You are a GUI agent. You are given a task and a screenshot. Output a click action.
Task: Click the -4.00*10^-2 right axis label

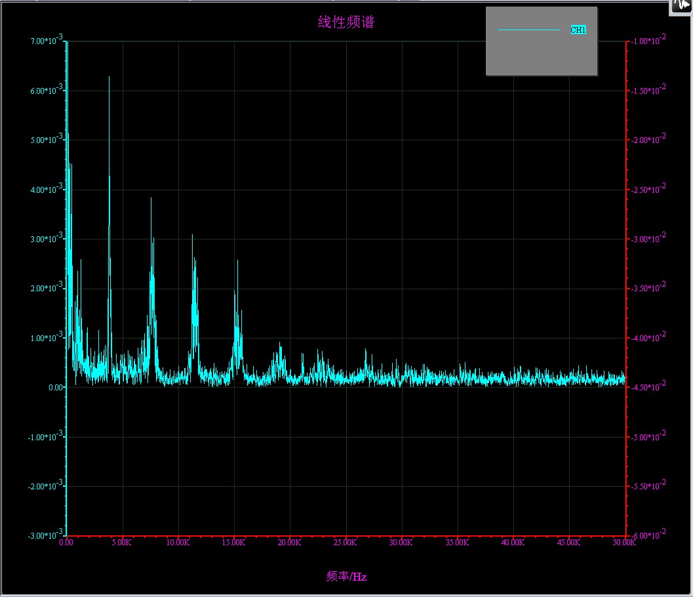[648, 337]
